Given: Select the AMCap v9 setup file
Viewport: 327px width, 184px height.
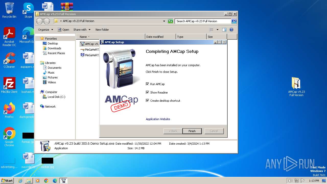Looking at the screenshot, I should 90,44.
